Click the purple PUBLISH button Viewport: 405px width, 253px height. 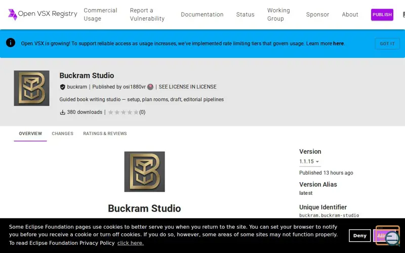pyautogui.click(x=382, y=15)
